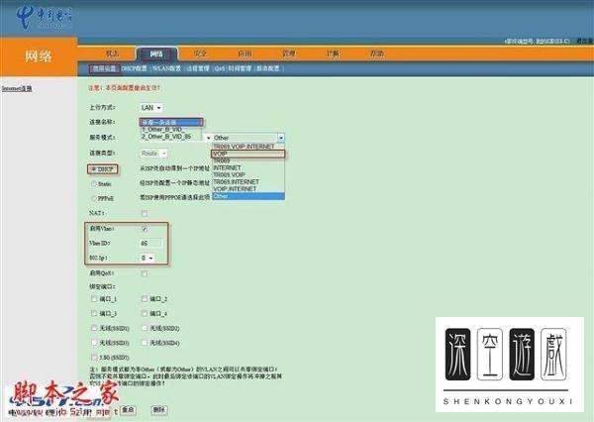Viewport: 594px width, 422px height.
Task: Choose the Static address radio option
Action: pos(94,184)
